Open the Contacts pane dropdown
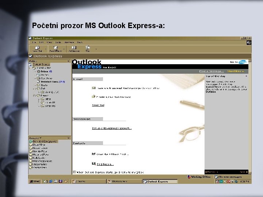Viewport: 263px width, 197px height. click(x=41, y=138)
